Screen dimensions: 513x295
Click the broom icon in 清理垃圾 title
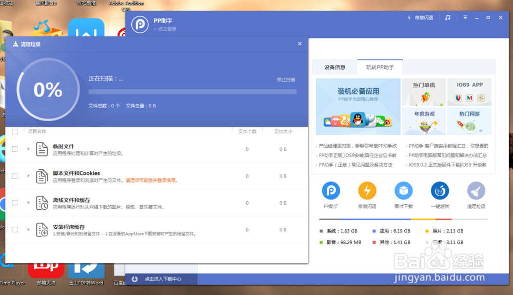point(15,44)
